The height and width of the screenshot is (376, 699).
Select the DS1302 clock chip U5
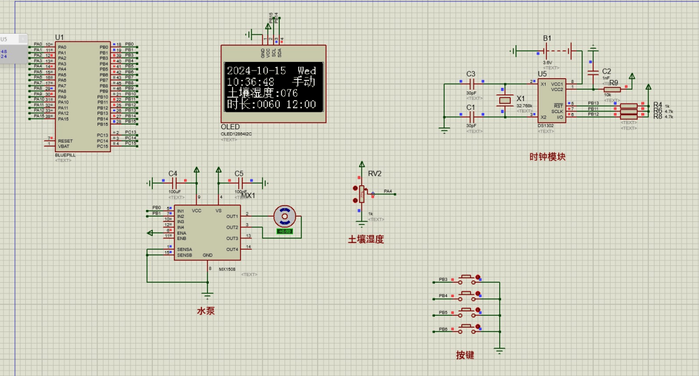coord(551,100)
